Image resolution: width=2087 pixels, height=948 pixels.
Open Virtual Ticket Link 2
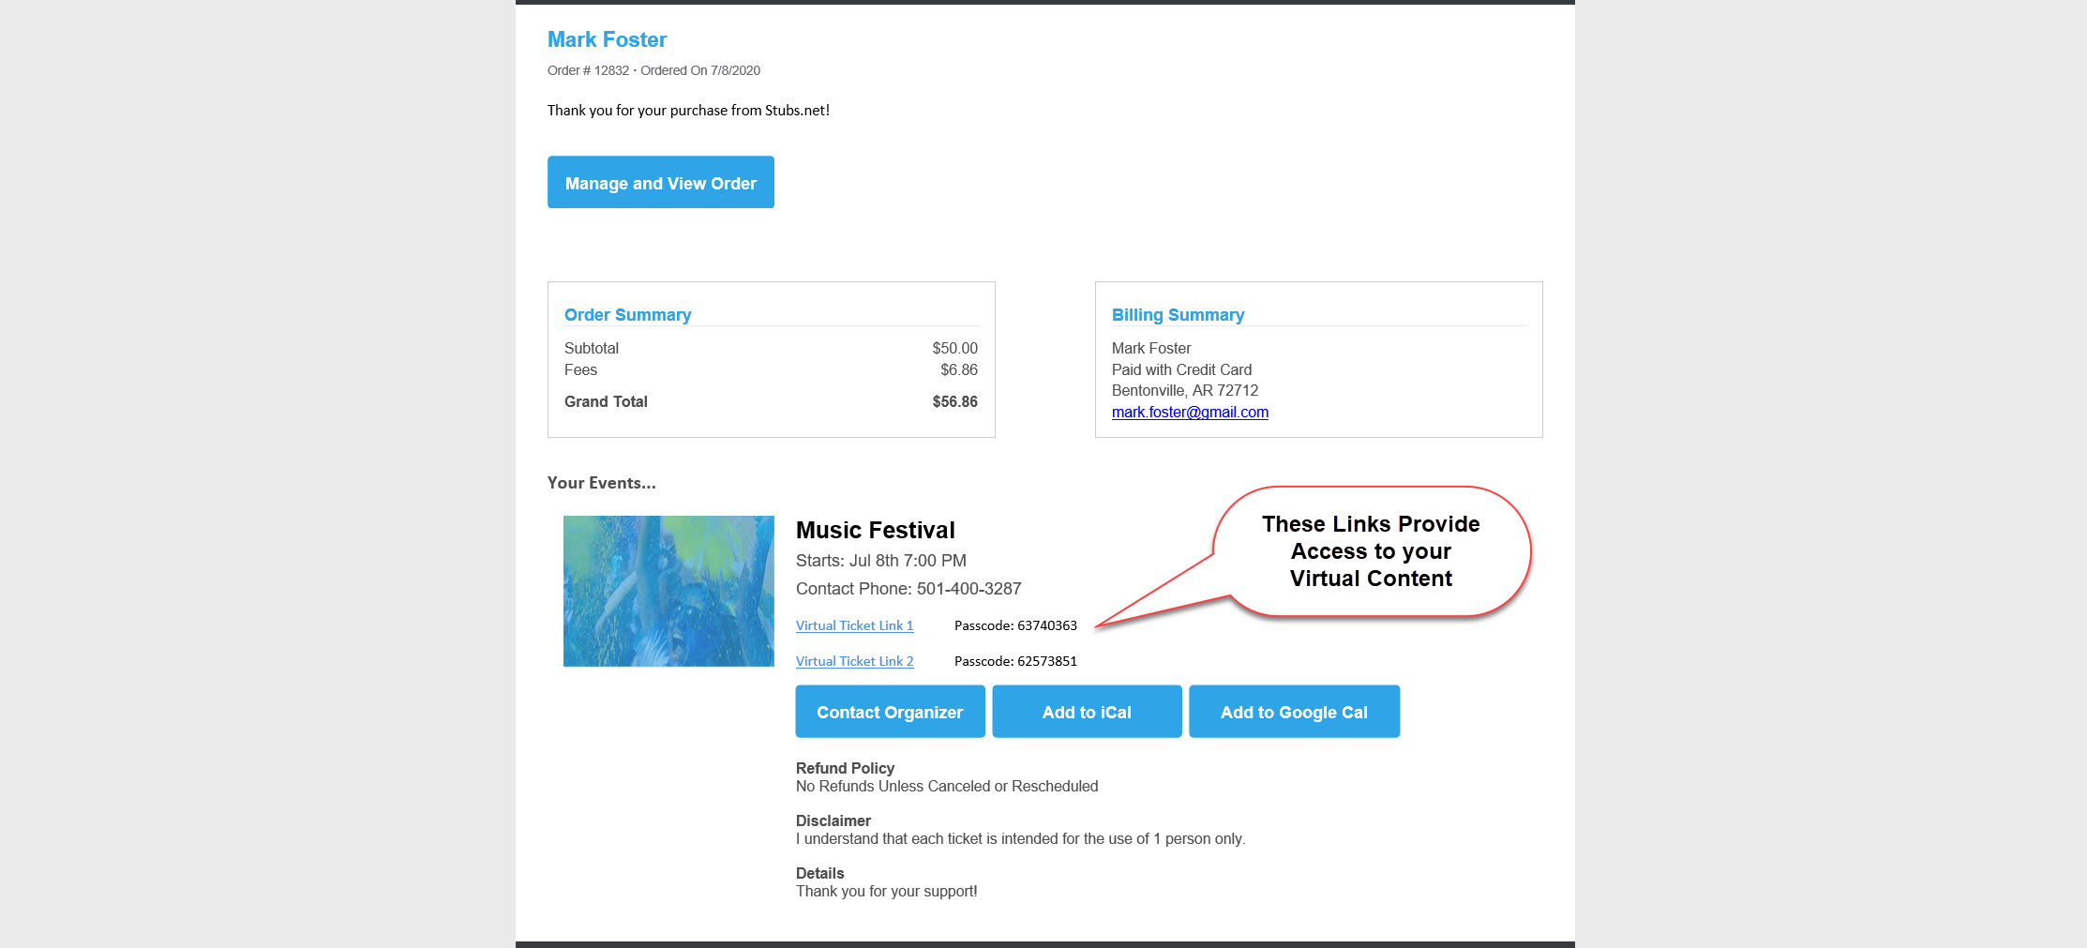click(853, 661)
